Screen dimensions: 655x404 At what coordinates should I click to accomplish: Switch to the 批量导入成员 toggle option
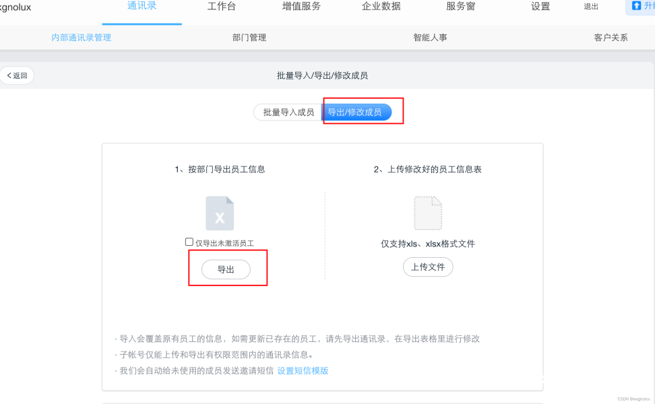[288, 112]
